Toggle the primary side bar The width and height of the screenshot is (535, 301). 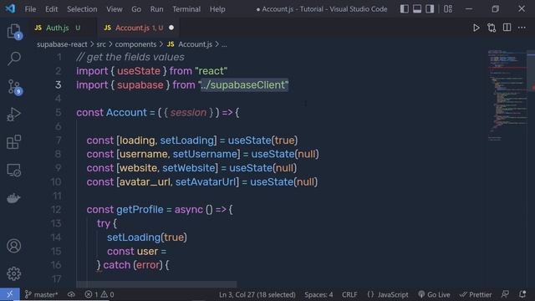tap(405, 9)
